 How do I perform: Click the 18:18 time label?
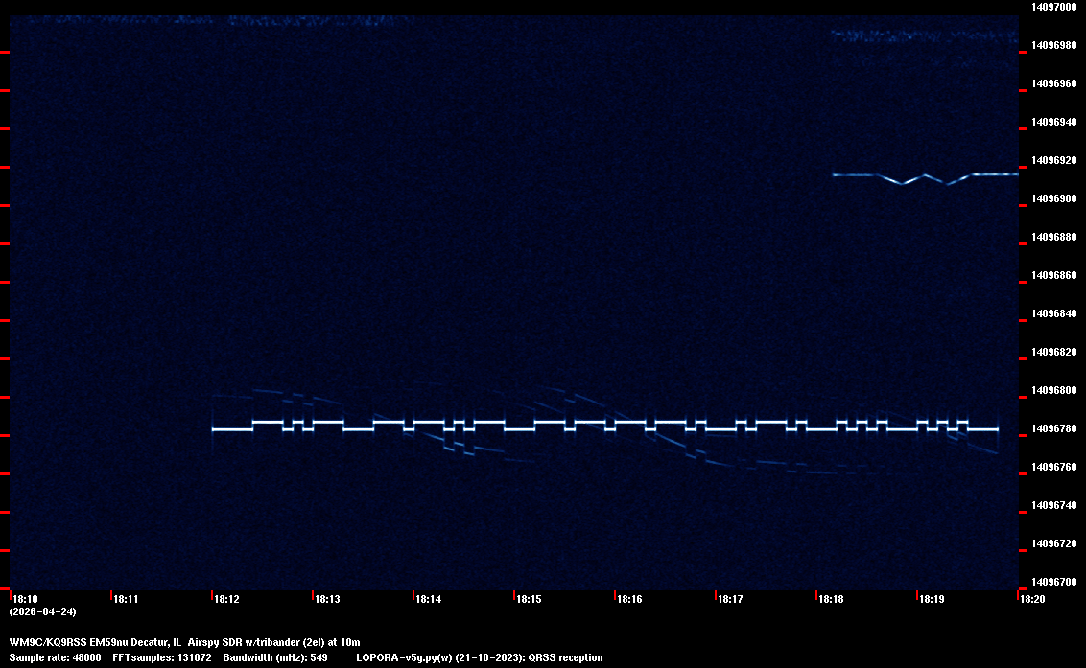[831, 599]
